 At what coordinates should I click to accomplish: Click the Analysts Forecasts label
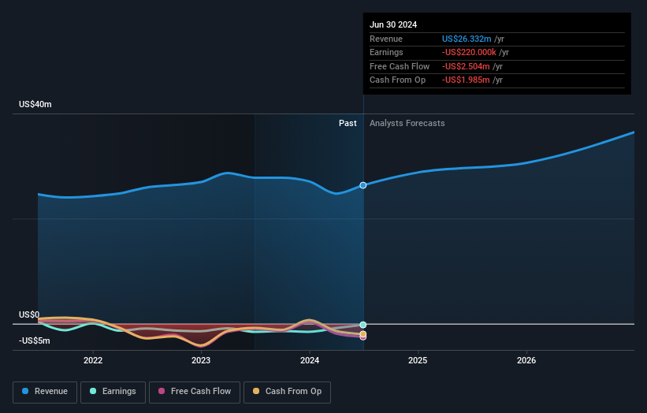tap(407, 124)
